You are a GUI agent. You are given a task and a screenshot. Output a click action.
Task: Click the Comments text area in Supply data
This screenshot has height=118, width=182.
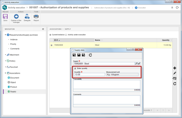point(107,100)
